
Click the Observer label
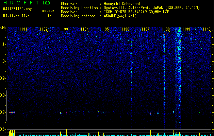(69, 4)
